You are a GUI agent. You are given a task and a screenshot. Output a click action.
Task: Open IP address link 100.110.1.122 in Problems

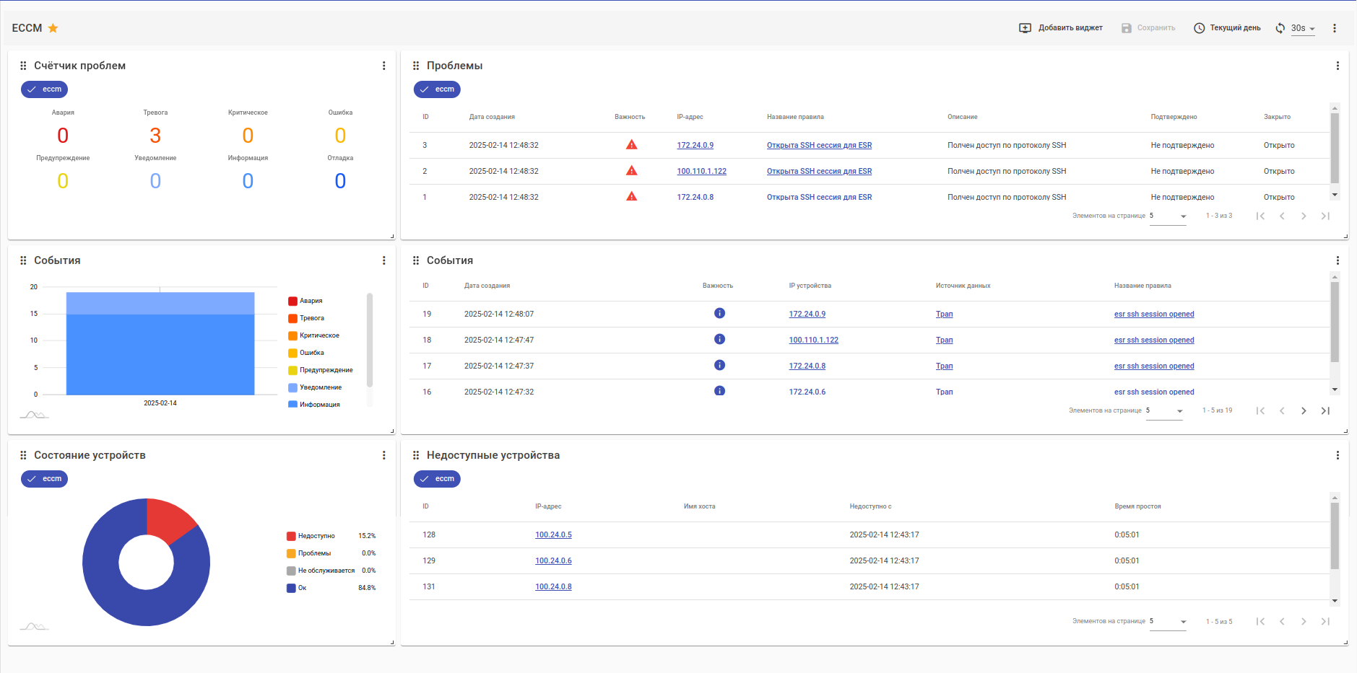pos(701,171)
